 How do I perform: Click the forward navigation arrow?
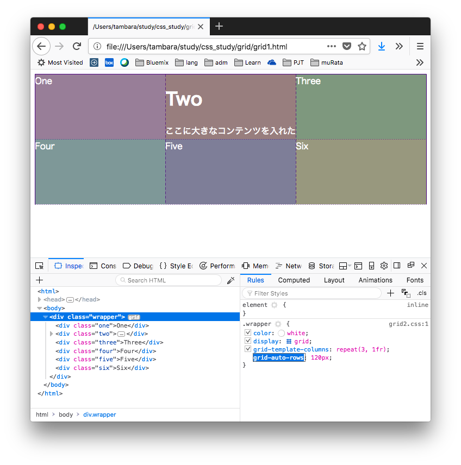pos(59,46)
